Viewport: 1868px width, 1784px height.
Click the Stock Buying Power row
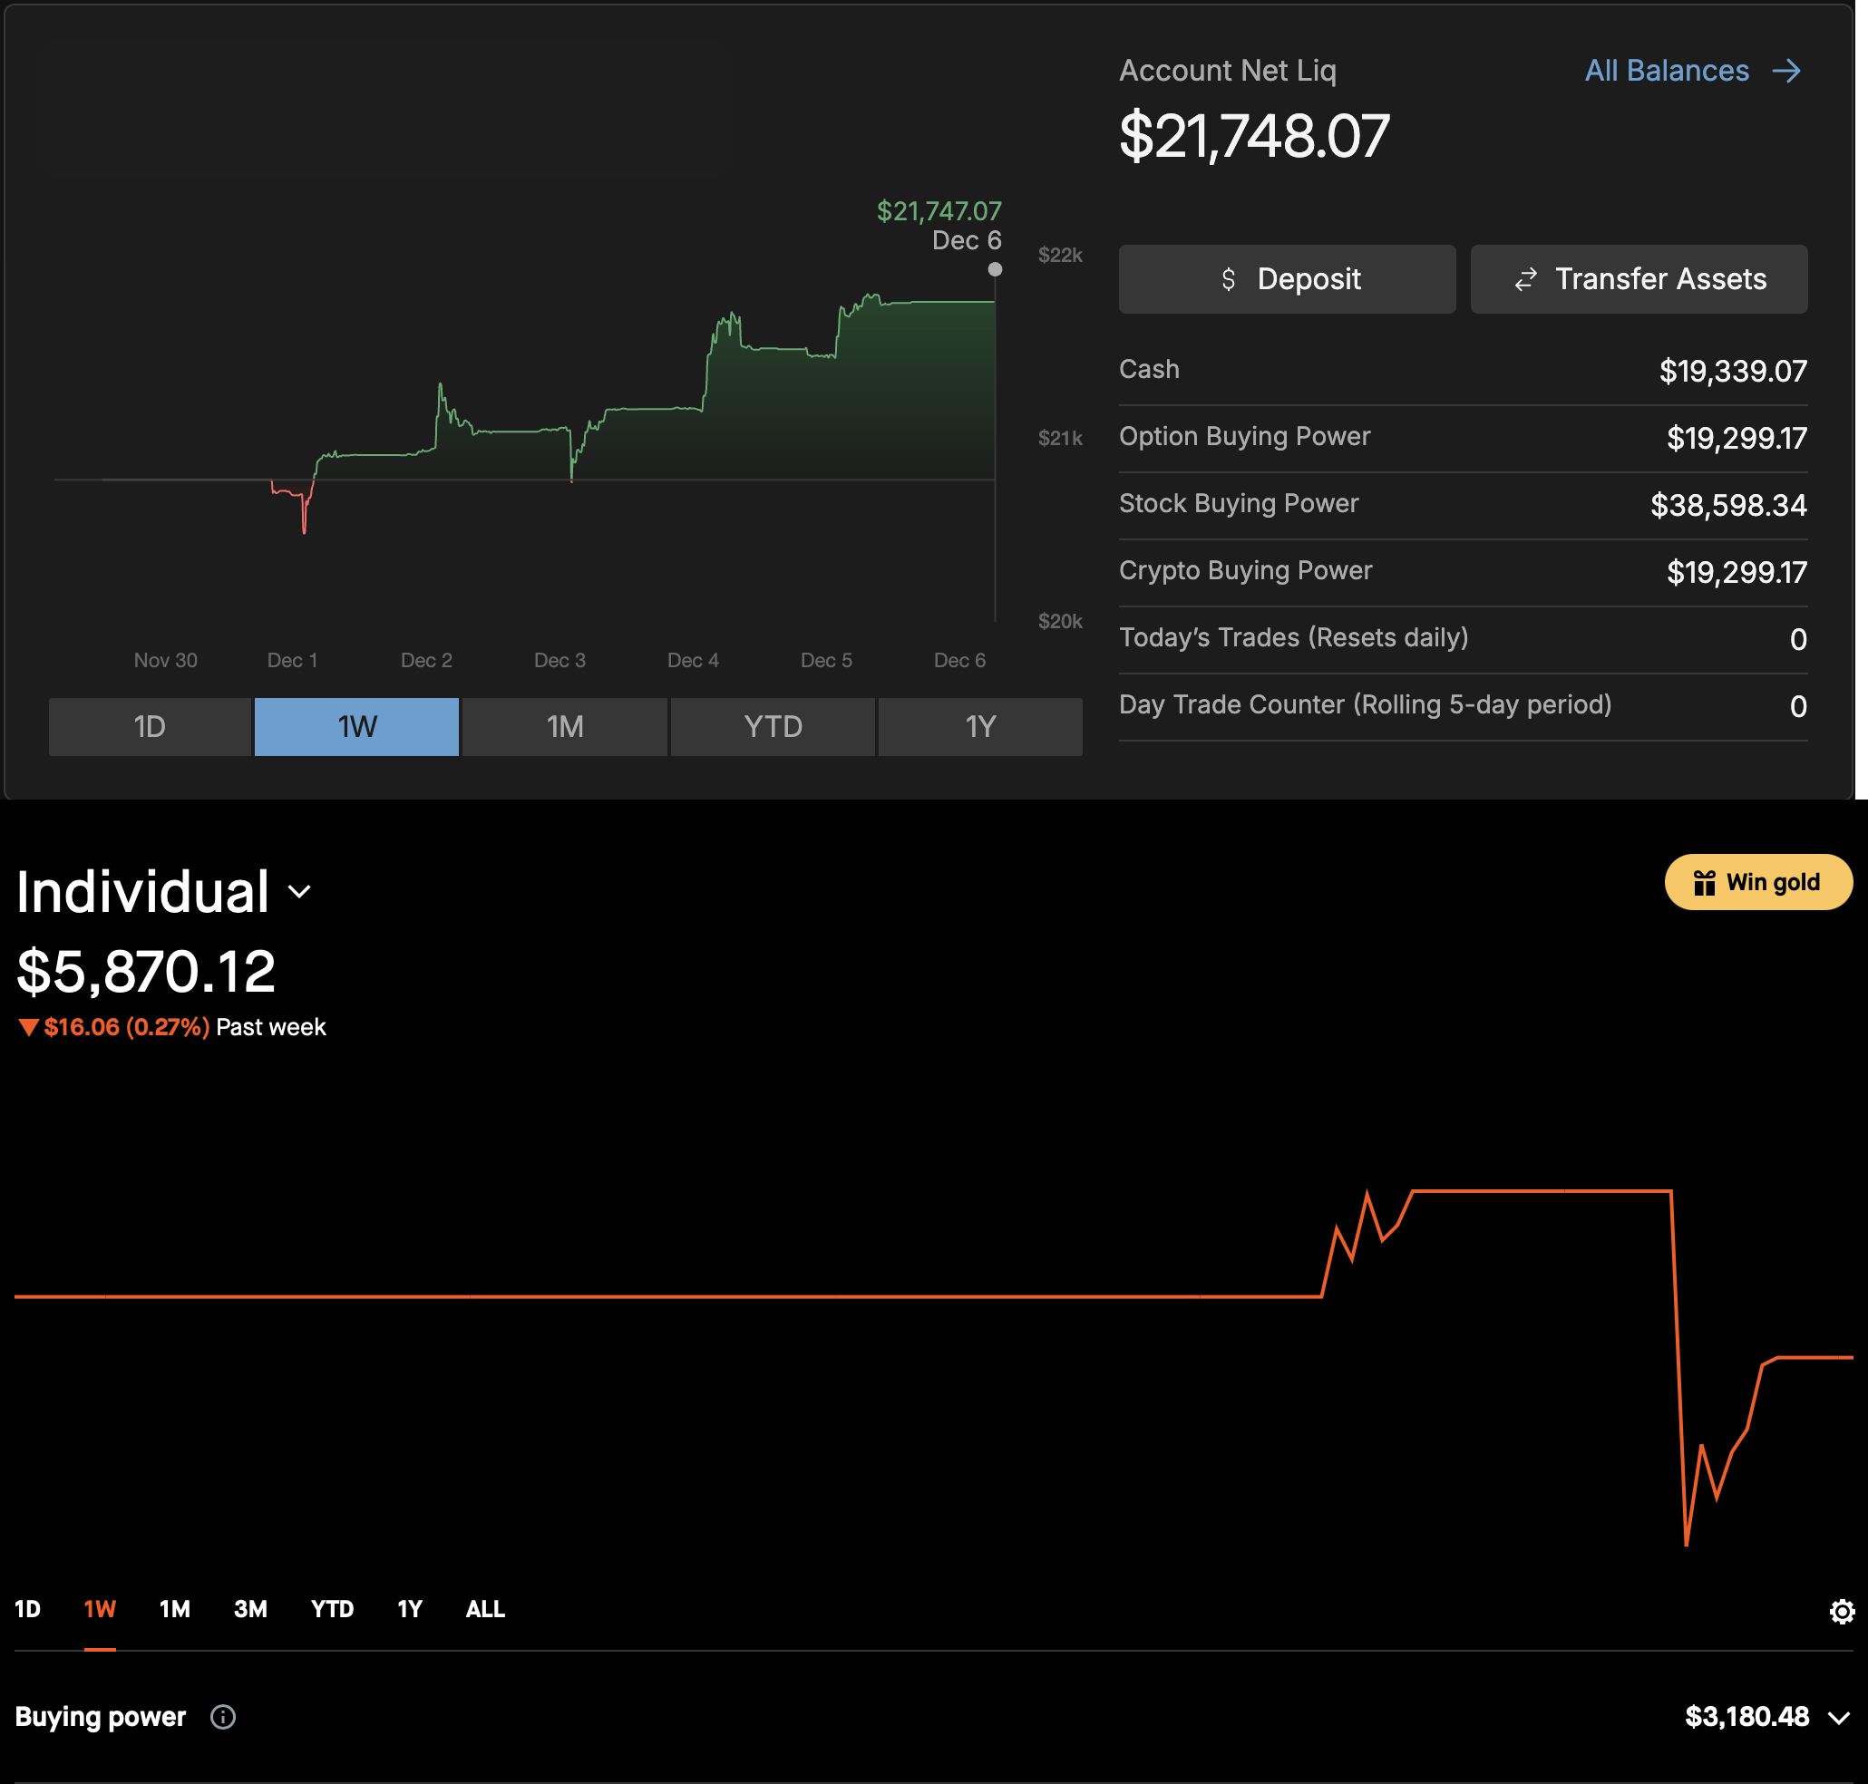point(1462,504)
